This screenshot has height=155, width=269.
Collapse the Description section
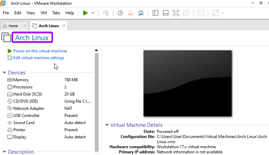(5, 152)
